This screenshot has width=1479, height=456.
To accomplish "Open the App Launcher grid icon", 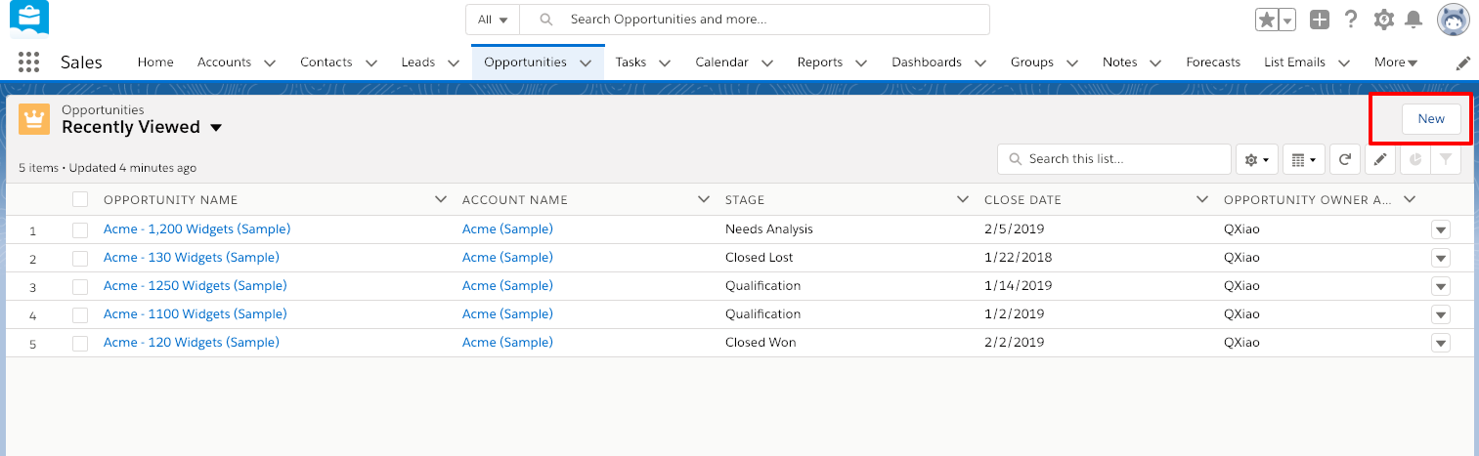I will pos(28,62).
